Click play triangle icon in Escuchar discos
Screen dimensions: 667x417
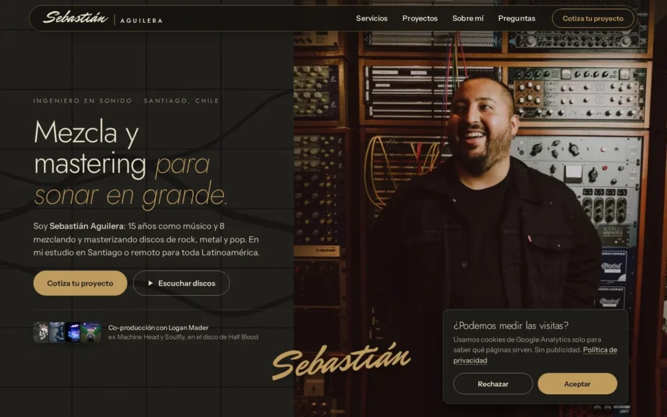point(150,283)
